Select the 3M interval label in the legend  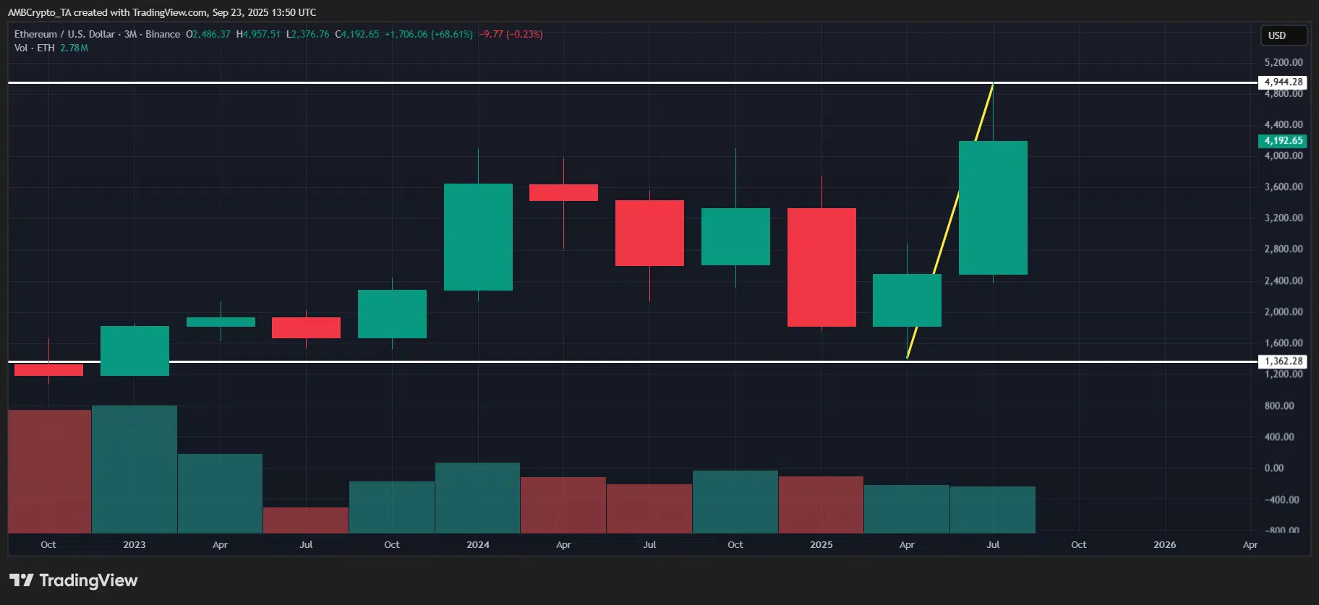131,34
